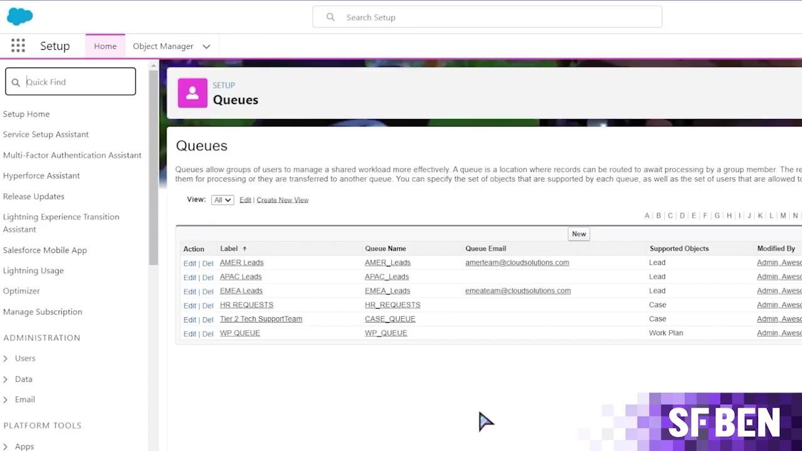Open Manage Subscription in sidebar

tap(43, 312)
